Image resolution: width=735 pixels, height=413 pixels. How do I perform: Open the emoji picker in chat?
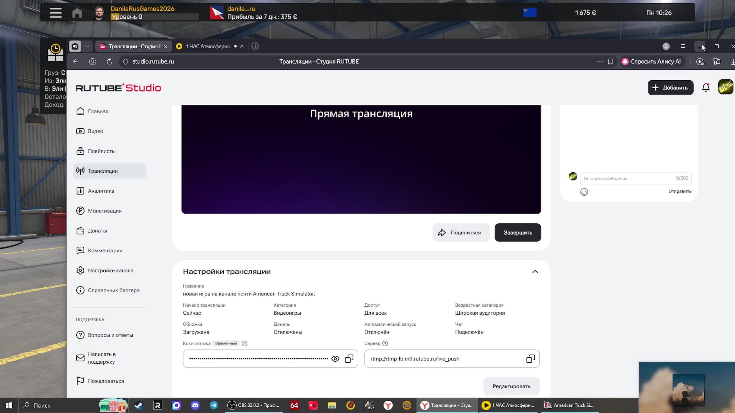coord(584,192)
